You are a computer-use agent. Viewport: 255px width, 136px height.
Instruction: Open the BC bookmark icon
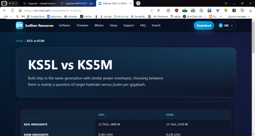(149, 16)
